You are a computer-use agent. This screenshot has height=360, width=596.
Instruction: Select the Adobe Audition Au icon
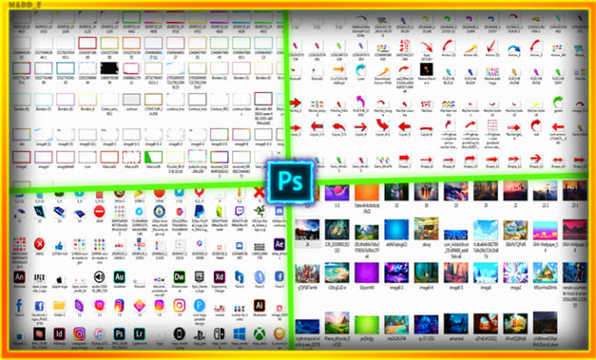tap(119, 277)
